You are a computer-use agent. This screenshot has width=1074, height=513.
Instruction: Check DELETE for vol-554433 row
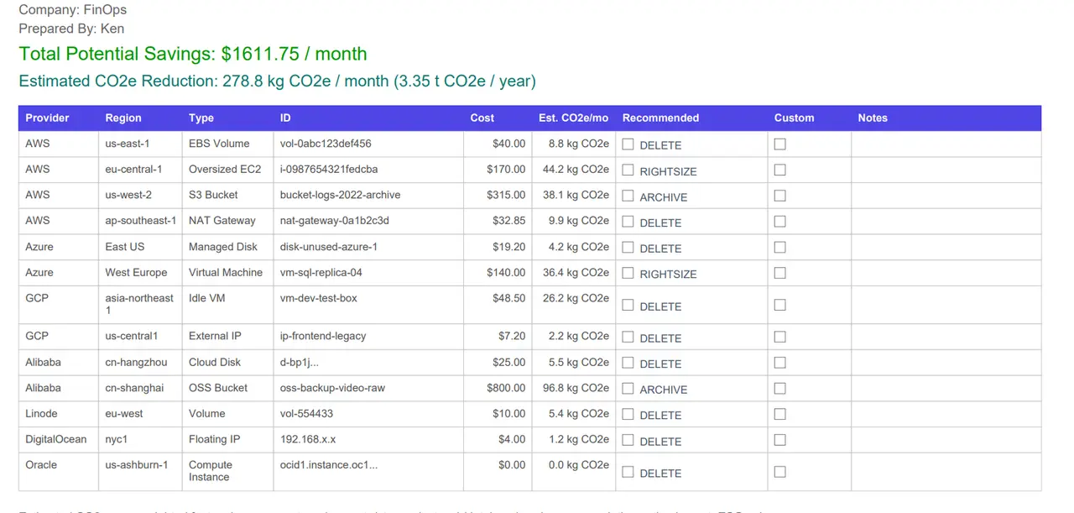pyautogui.click(x=628, y=414)
